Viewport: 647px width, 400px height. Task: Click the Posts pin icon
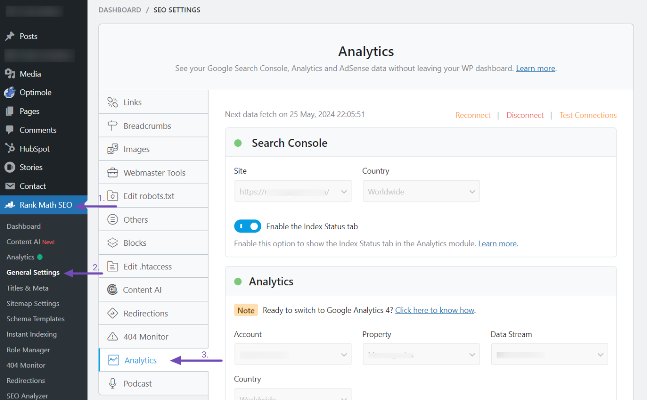tap(10, 36)
